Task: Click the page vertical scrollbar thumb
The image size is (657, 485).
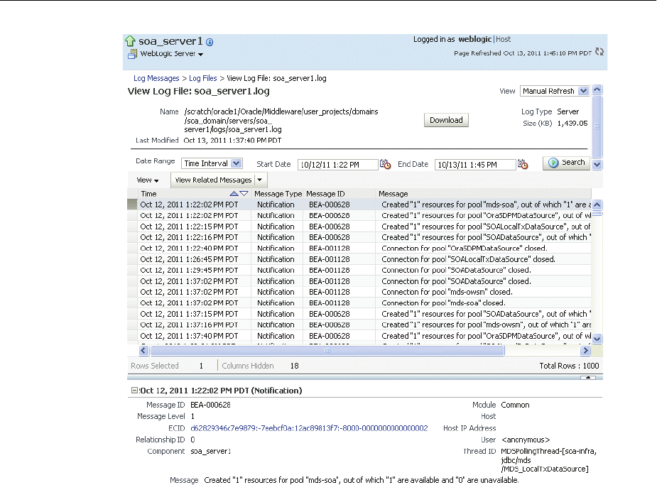Action: 597,127
